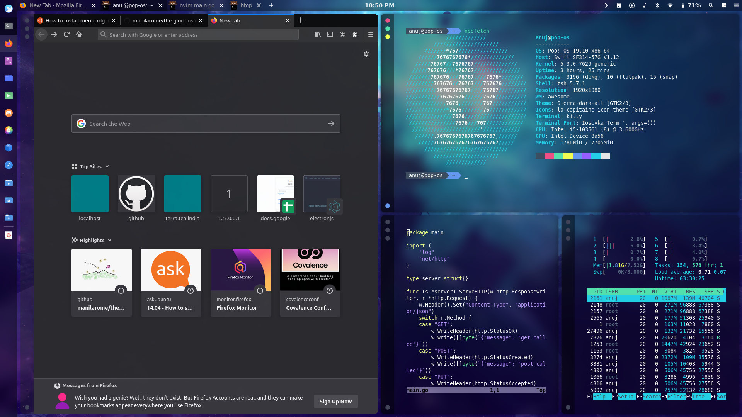
Task: Submit search with the arrow button
Action: pos(331,124)
